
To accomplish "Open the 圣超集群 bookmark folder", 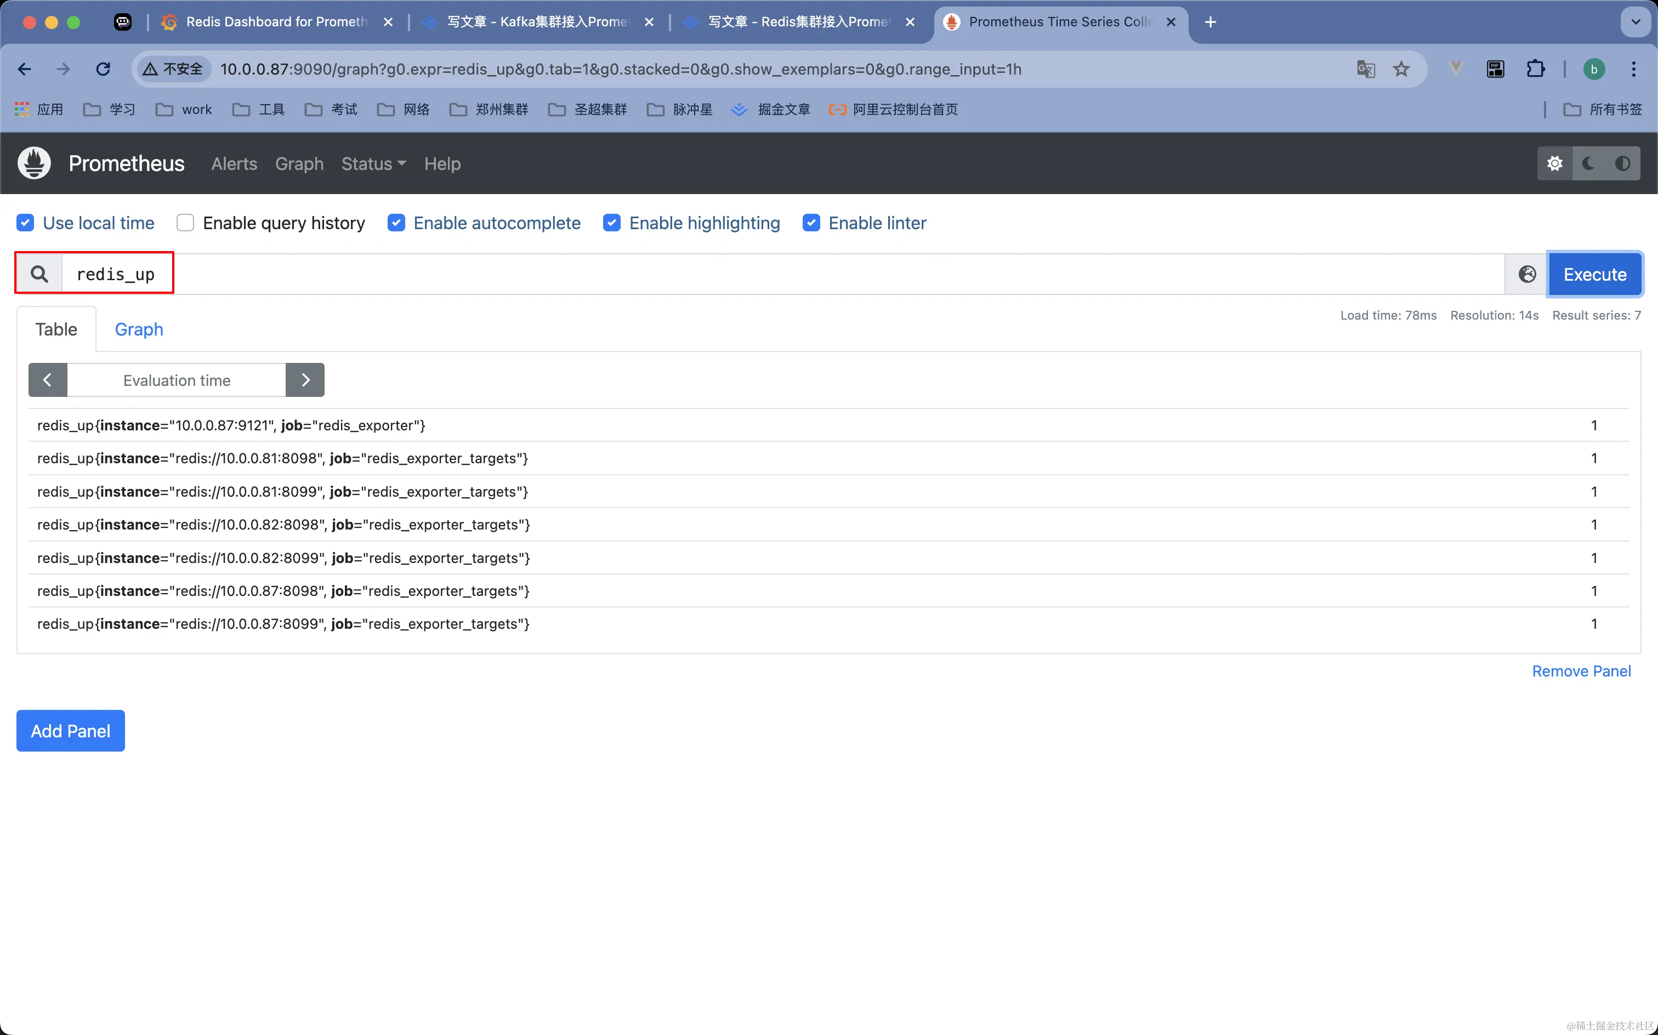I will coord(587,110).
